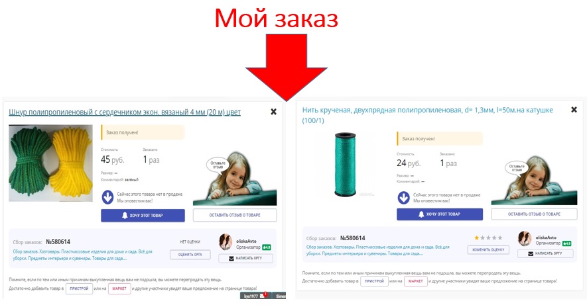Click 'Написать оргу' in right card
Image resolution: width=587 pixels, height=305 pixels.
pos(545,253)
